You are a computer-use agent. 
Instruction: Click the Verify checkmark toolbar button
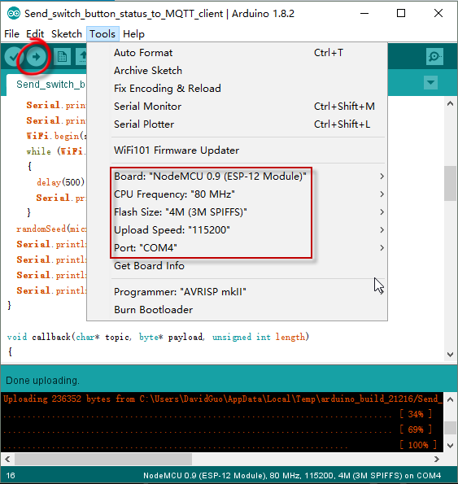(13, 57)
